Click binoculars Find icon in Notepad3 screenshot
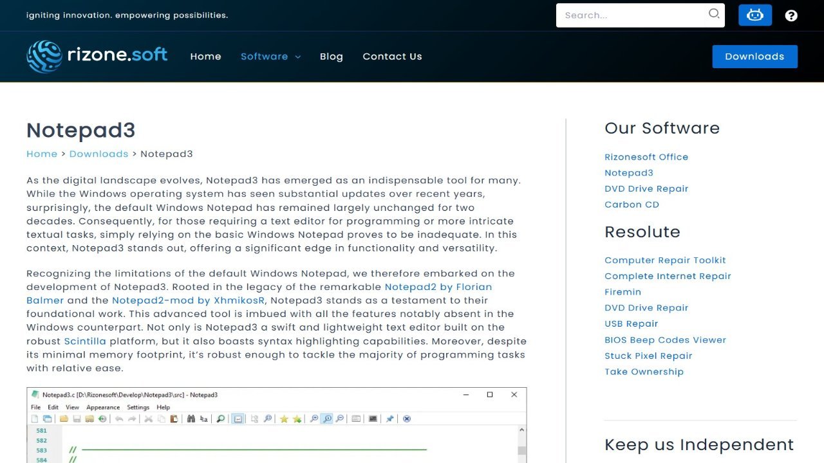This screenshot has width=824, height=463. (x=191, y=419)
